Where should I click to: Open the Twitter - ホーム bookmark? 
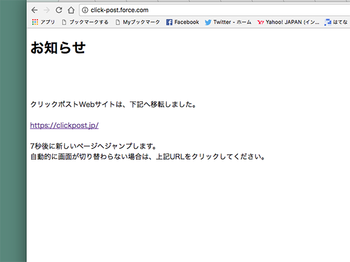(228, 22)
